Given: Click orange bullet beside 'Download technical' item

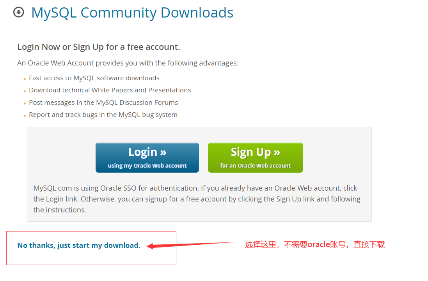Looking at the screenshot, I should 25,91.
